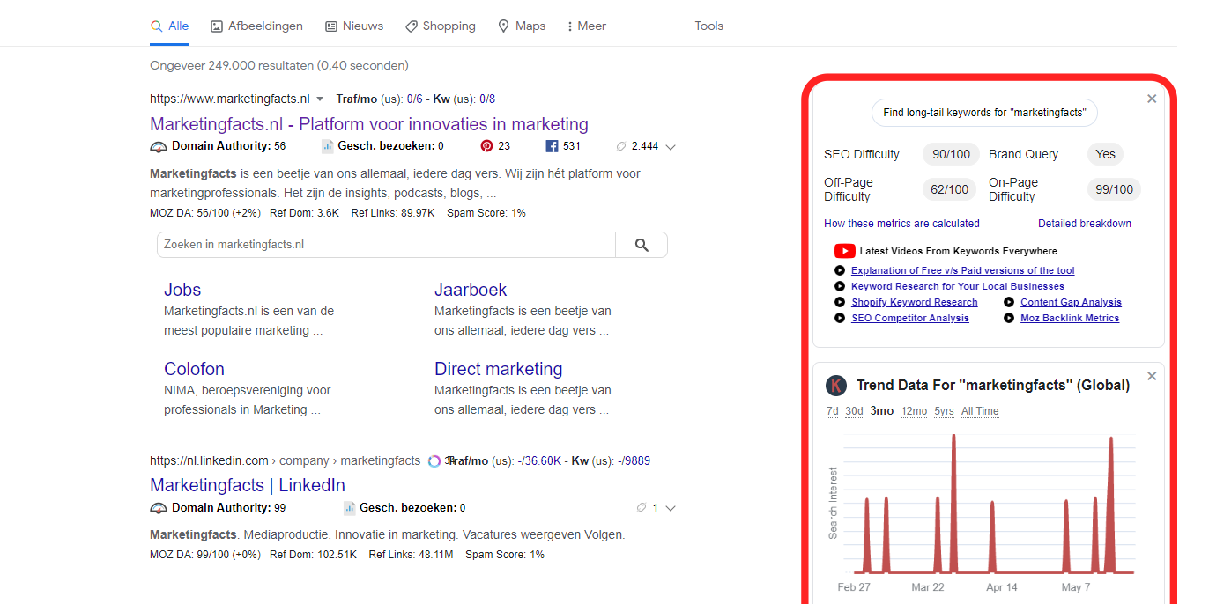Image resolution: width=1209 pixels, height=604 pixels.
Task: Open dropdown arrow next to marketingfacts.nl URL
Action: [x=320, y=99]
